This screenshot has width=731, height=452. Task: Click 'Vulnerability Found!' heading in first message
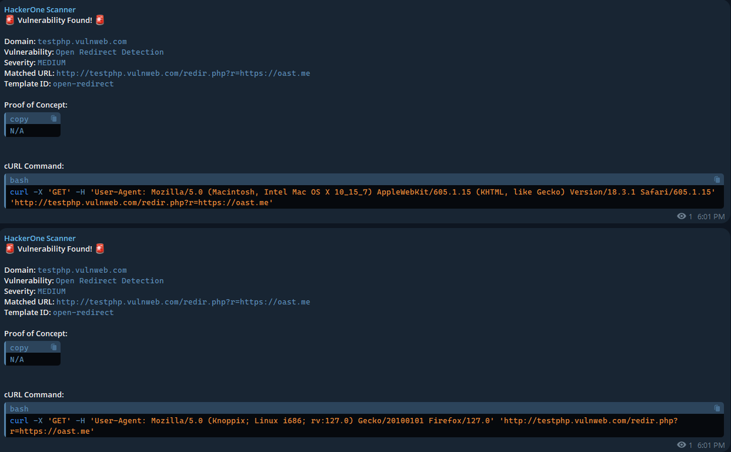(x=55, y=21)
